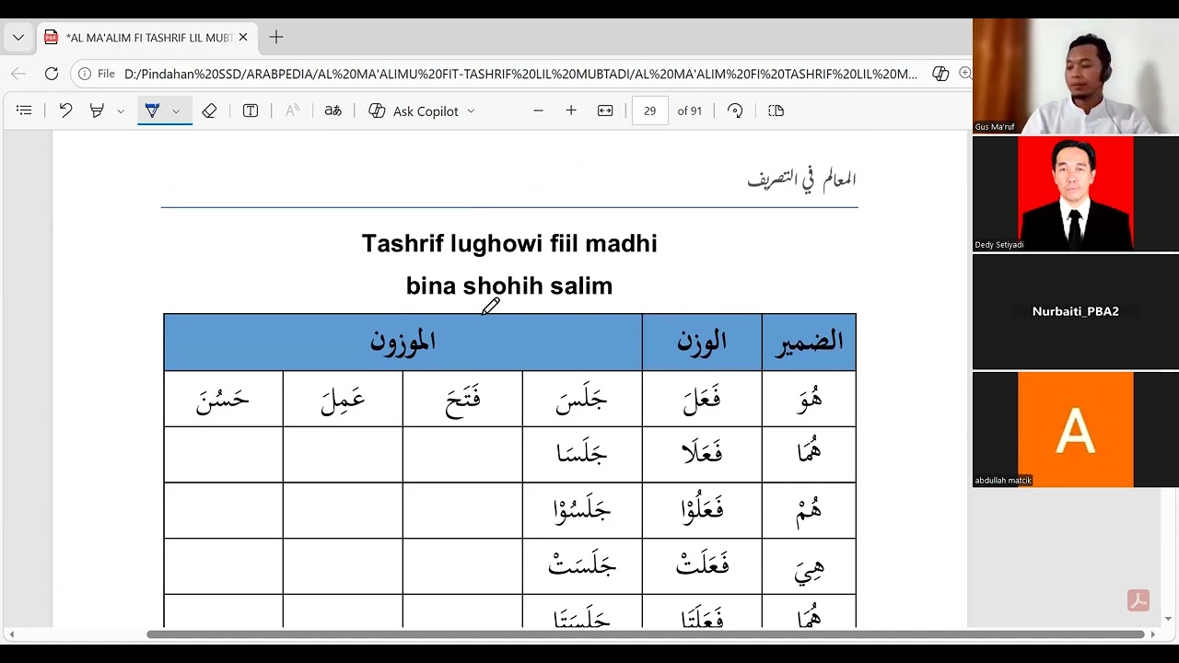The width and height of the screenshot is (1179, 663).
Task: Click the Adobe Acrobat floating icon
Action: tap(1138, 600)
